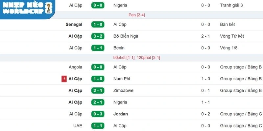Click the Pen [2-4] penalty result note
The image size is (263, 131).
(x=136, y=15)
